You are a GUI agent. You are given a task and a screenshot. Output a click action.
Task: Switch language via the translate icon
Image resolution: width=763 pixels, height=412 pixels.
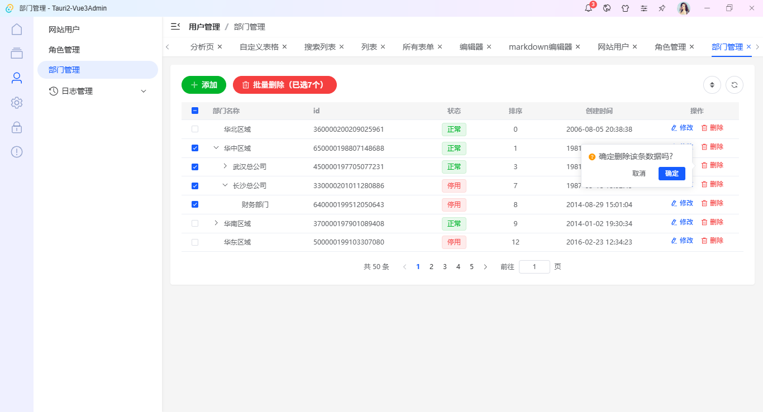(607, 8)
